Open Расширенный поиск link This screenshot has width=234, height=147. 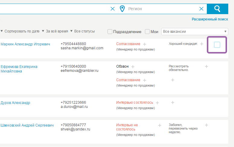click(210, 19)
